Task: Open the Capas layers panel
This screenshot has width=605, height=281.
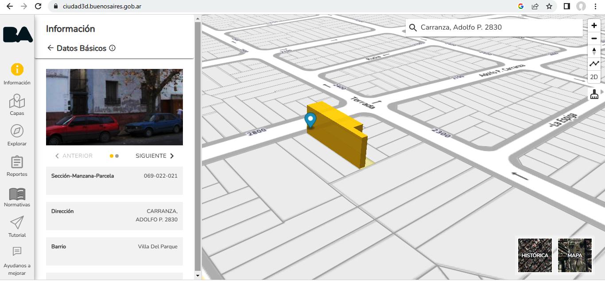Action: [x=17, y=105]
